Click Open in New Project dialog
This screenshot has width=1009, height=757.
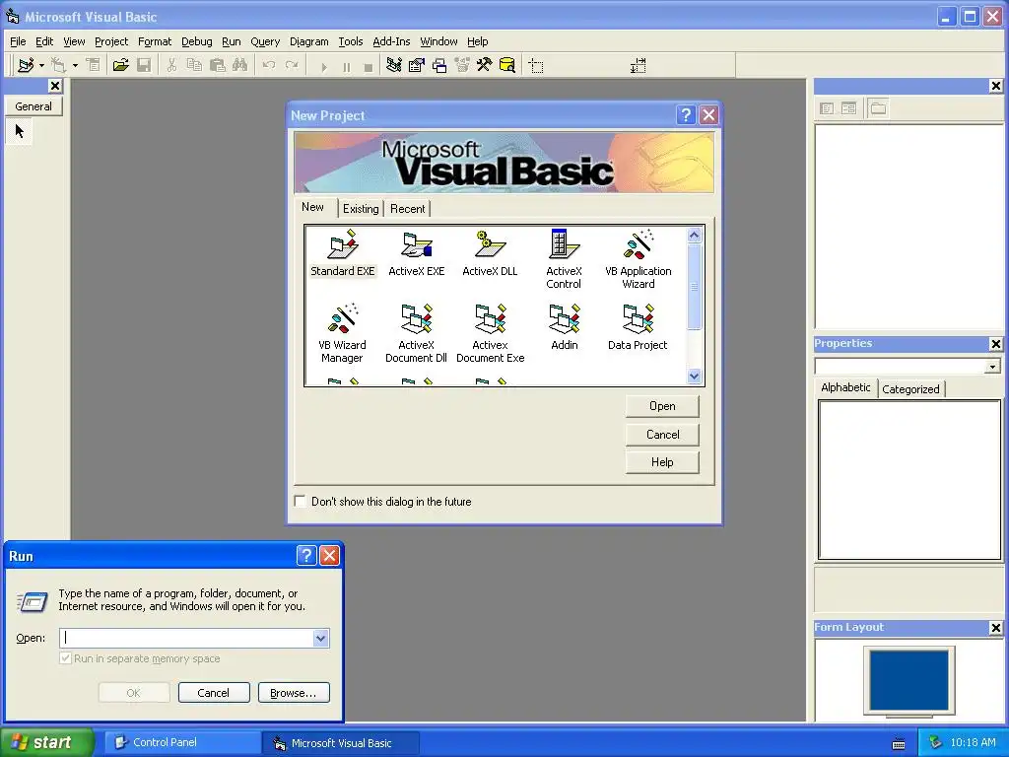pyautogui.click(x=662, y=406)
